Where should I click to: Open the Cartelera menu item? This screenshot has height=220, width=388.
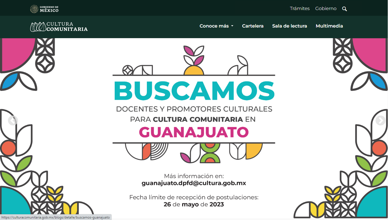pyautogui.click(x=253, y=26)
